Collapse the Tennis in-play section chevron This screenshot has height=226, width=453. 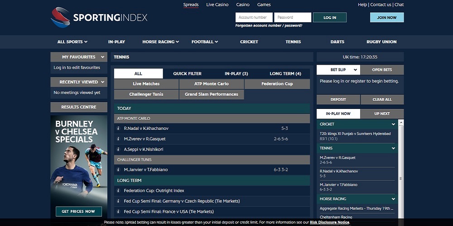(393, 148)
